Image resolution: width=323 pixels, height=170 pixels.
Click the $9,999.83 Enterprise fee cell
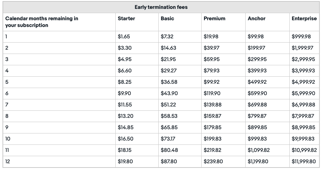pyautogui.click(x=303, y=139)
